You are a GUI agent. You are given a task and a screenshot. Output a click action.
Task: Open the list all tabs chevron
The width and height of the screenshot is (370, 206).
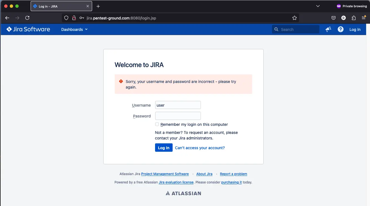318,6
